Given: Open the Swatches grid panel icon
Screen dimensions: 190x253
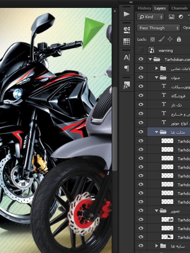Looking at the screenshot, I should click(x=127, y=41).
